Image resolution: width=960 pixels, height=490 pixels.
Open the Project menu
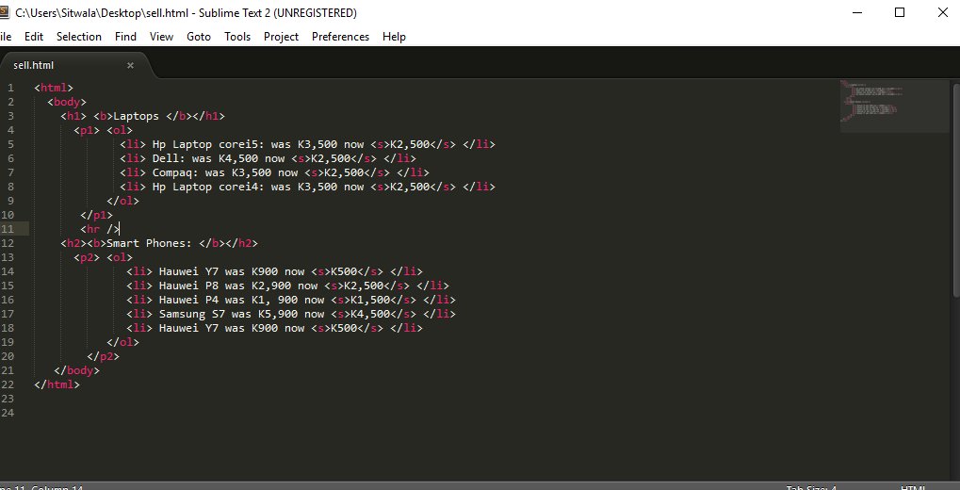(x=281, y=37)
